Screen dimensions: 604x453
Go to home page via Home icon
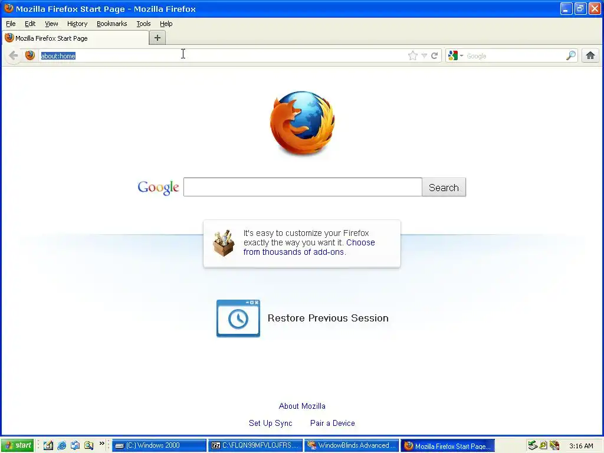point(590,56)
